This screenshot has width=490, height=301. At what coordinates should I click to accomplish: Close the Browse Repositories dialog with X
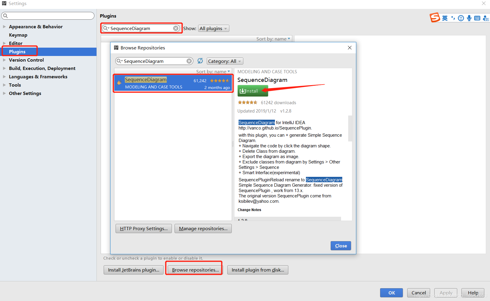point(350,48)
